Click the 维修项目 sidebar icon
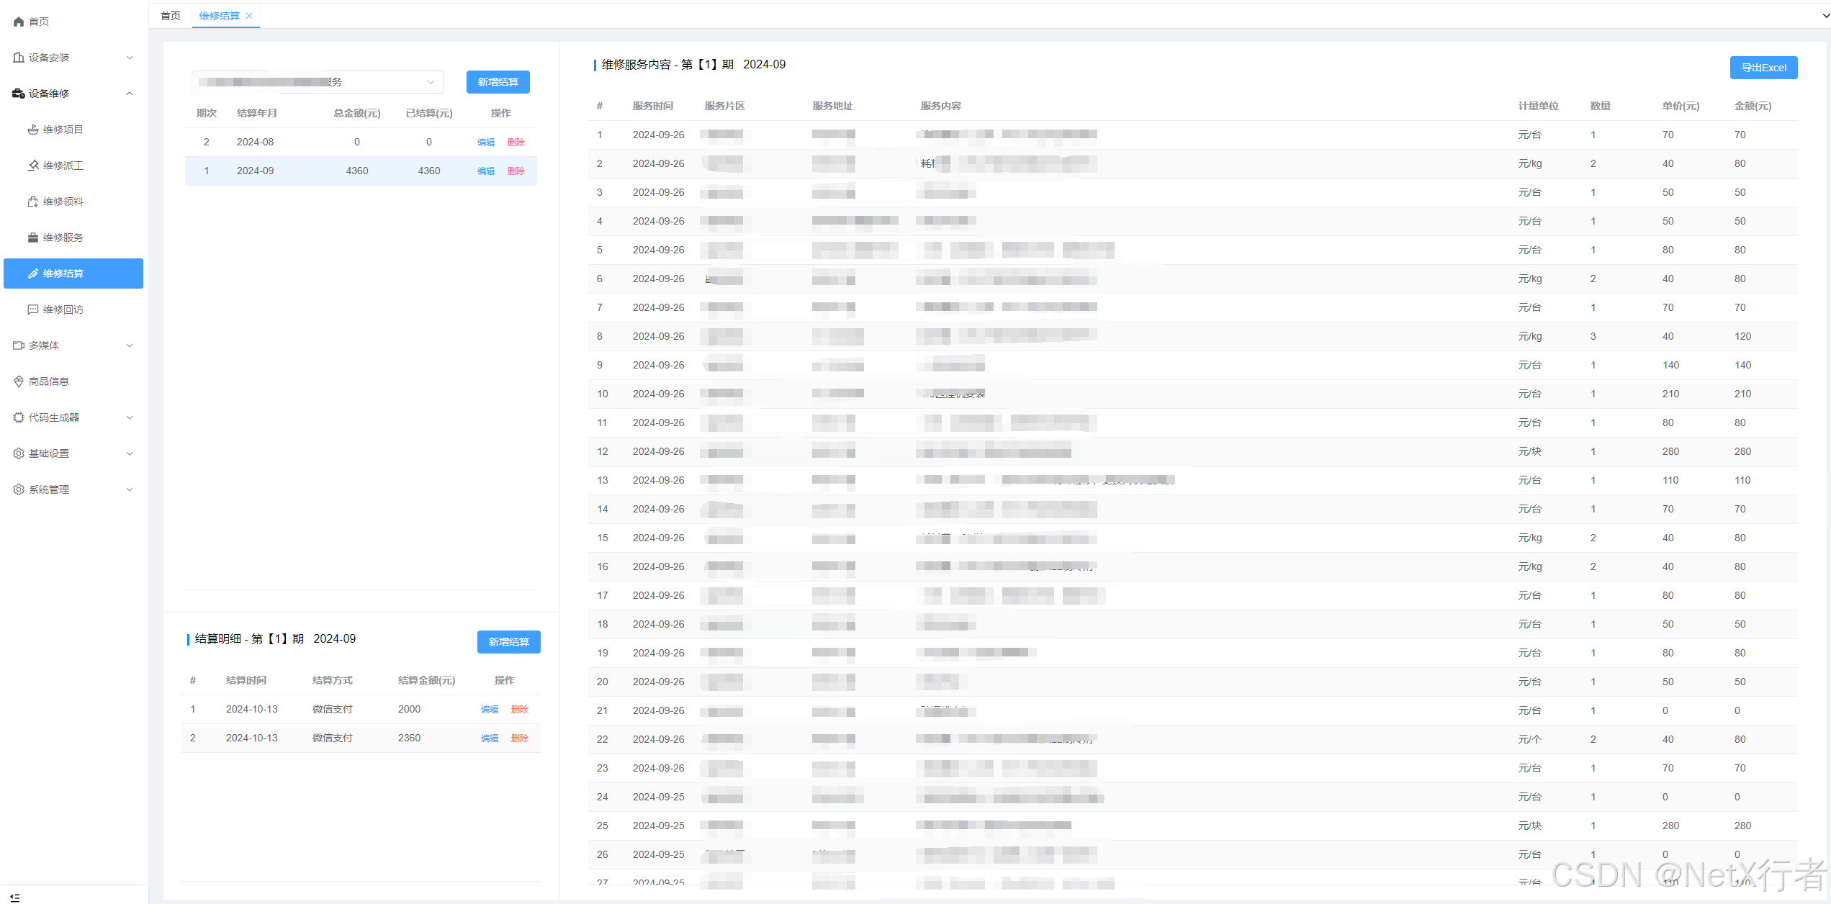The width and height of the screenshot is (1831, 904). point(33,130)
